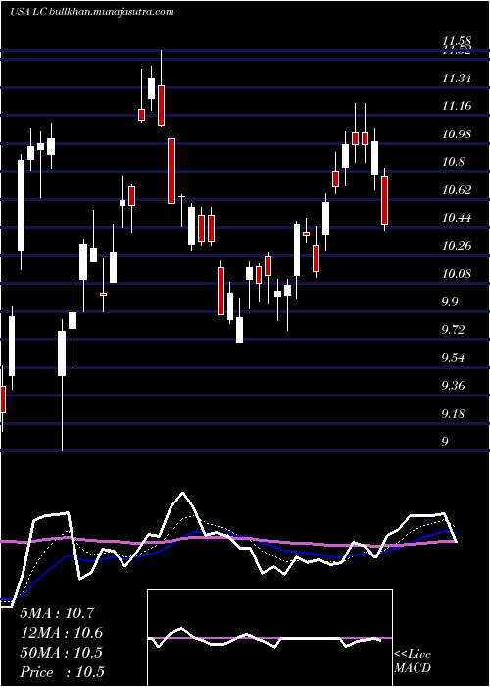
Task: Click inside the Live MACD inset chart
Action: [269, 638]
